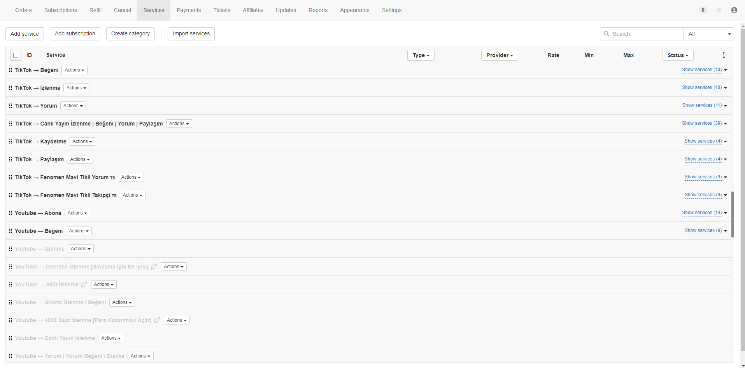Grab drag handle of Youtube → Canlı Yayın İzlenme

pos(11,338)
